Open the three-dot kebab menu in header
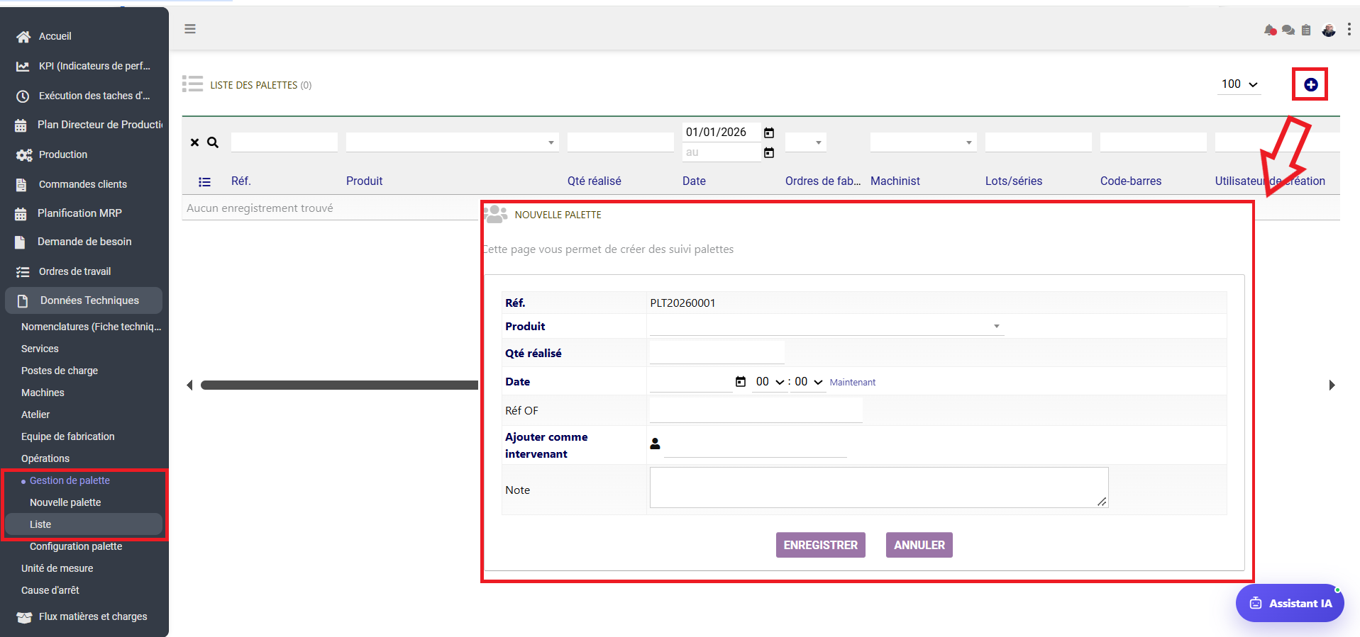Screen dimensions: 1360x637 click(x=1349, y=29)
